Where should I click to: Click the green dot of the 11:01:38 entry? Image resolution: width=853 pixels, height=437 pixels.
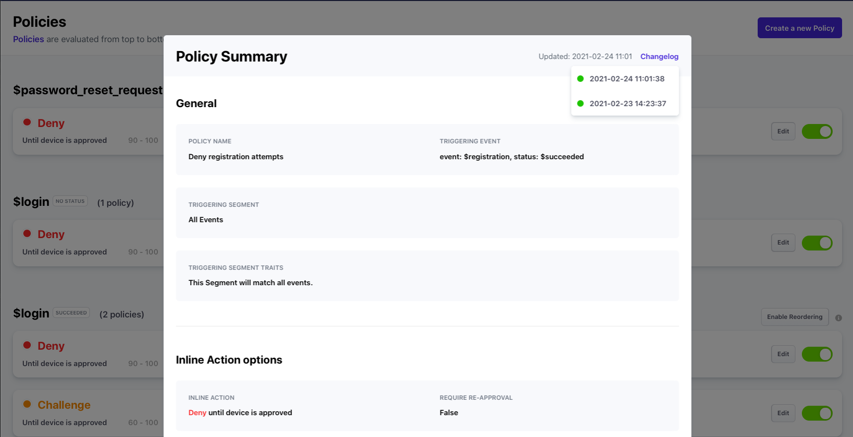(x=580, y=79)
